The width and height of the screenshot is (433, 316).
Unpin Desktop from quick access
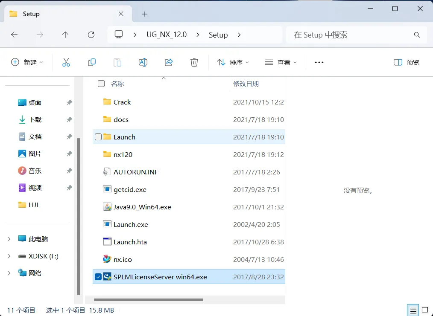69,102
